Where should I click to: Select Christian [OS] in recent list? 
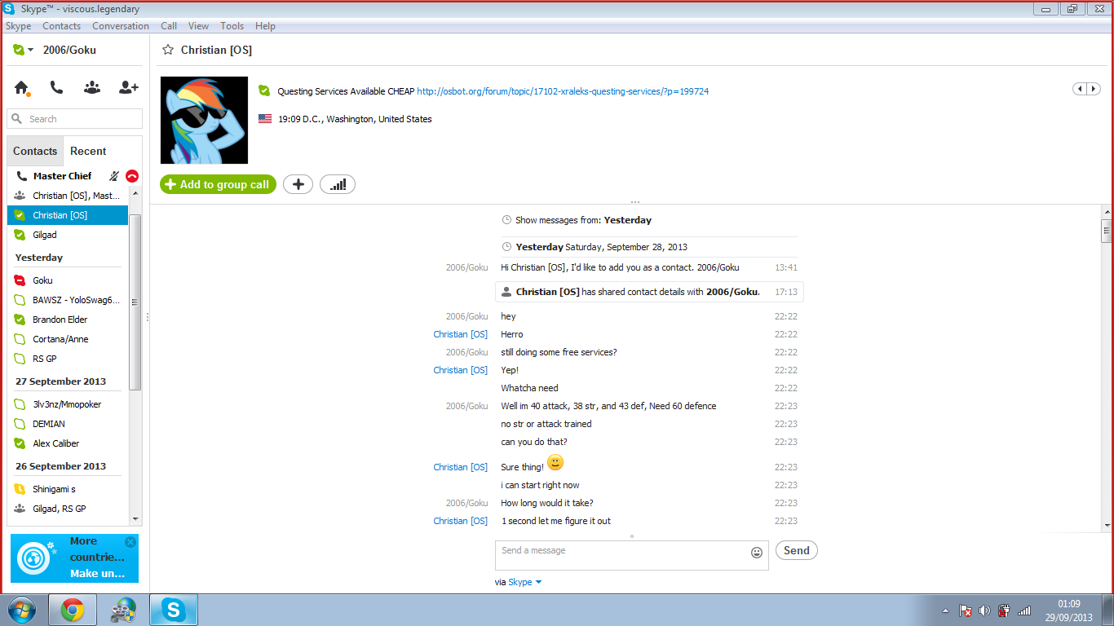coord(68,215)
